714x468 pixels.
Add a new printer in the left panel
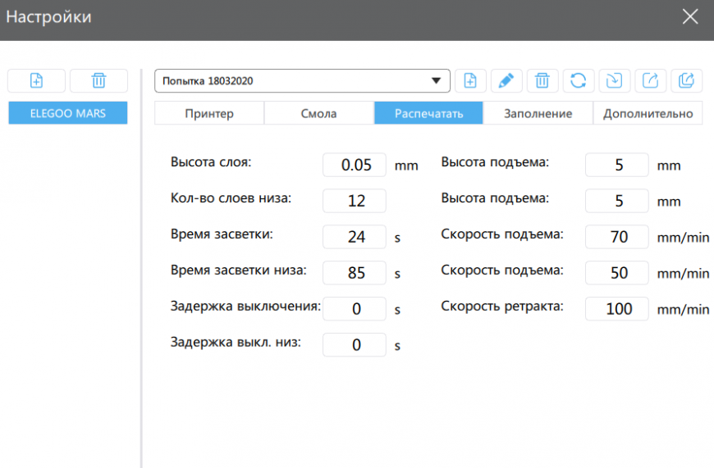tap(36, 80)
